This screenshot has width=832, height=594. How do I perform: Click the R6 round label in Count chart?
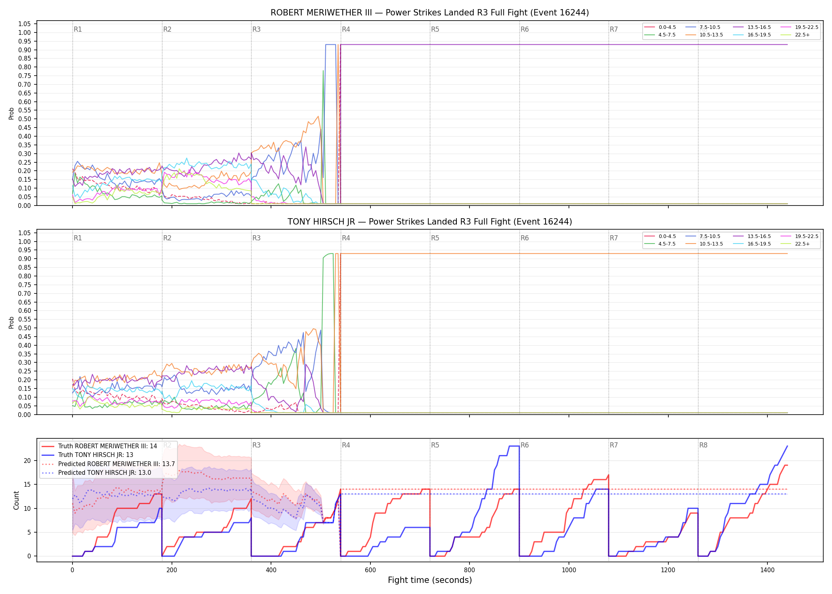tap(525, 445)
